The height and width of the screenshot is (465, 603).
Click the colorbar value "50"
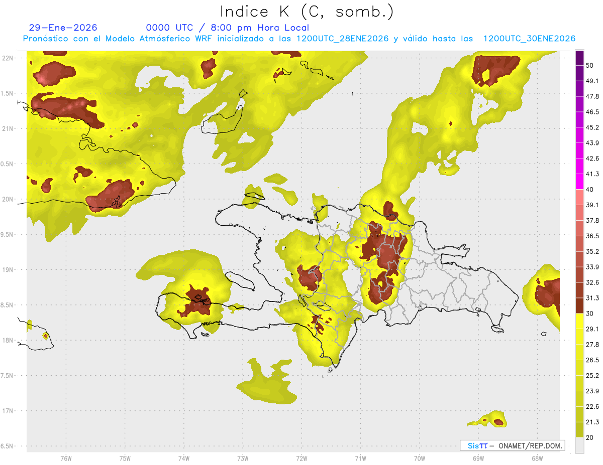pyautogui.click(x=590, y=65)
